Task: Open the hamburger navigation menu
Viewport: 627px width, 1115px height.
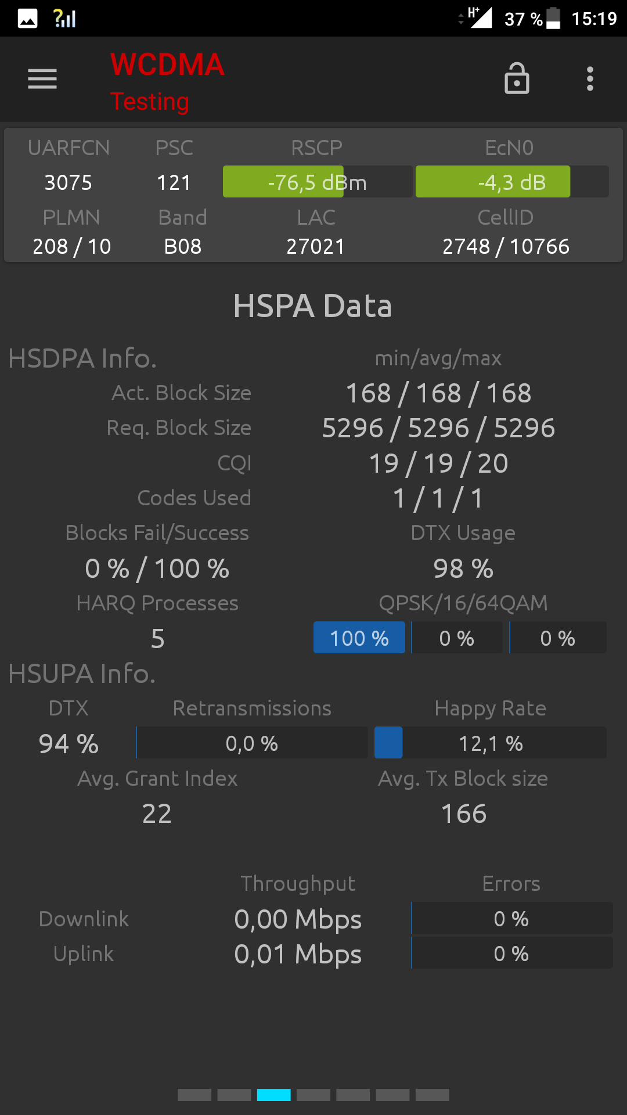Action: point(42,79)
